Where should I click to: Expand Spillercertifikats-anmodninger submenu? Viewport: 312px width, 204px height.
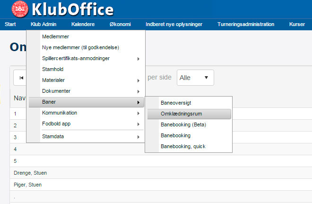click(86, 58)
